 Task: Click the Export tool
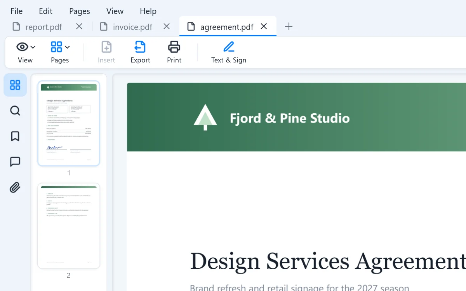click(x=140, y=52)
